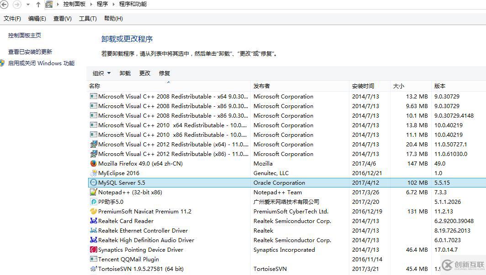Select MySQL Server 5.5 program name
The width and height of the screenshot is (486, 275).
coord(121,182)
